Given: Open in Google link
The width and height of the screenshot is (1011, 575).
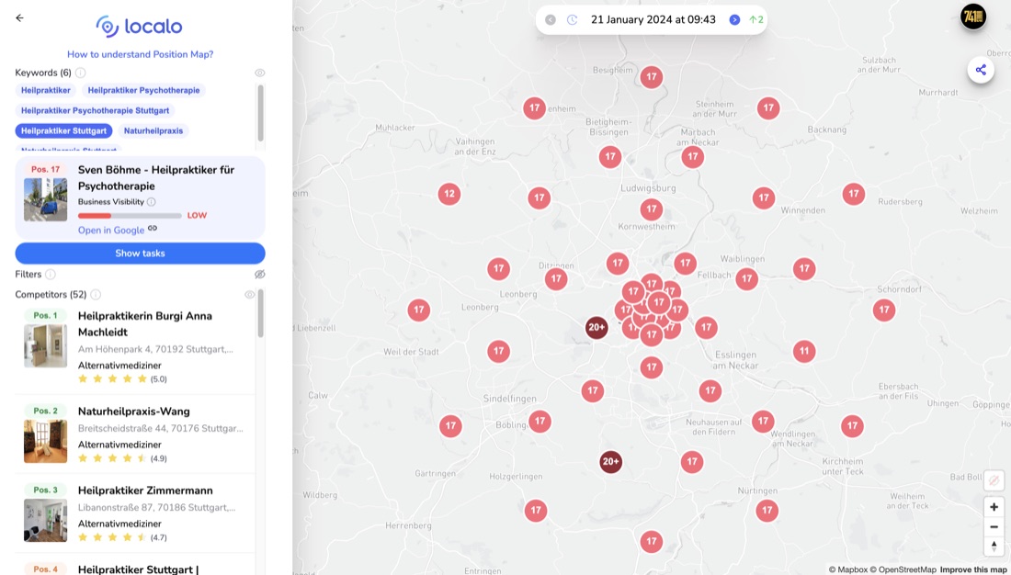Looking at the screenshot, I should pyautogui.click(x=111, y=231).
